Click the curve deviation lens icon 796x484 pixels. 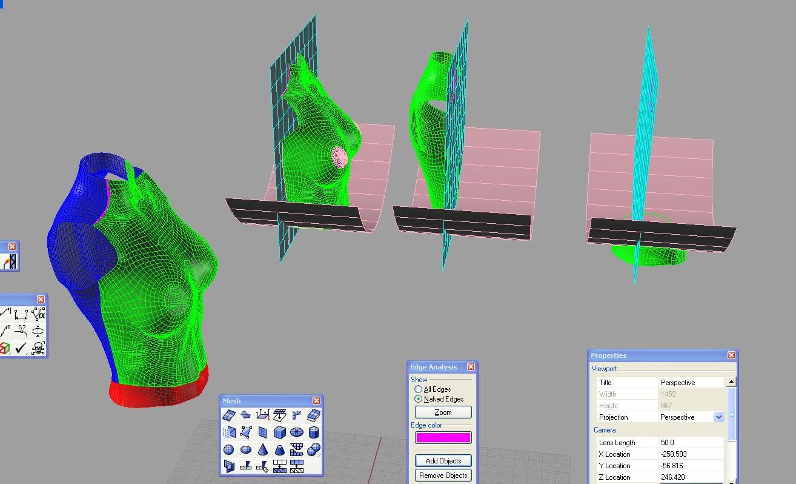(38, 331)
